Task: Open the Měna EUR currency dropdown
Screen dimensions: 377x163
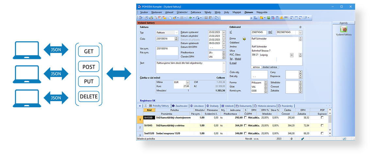Action: click(x=188, y=82)
